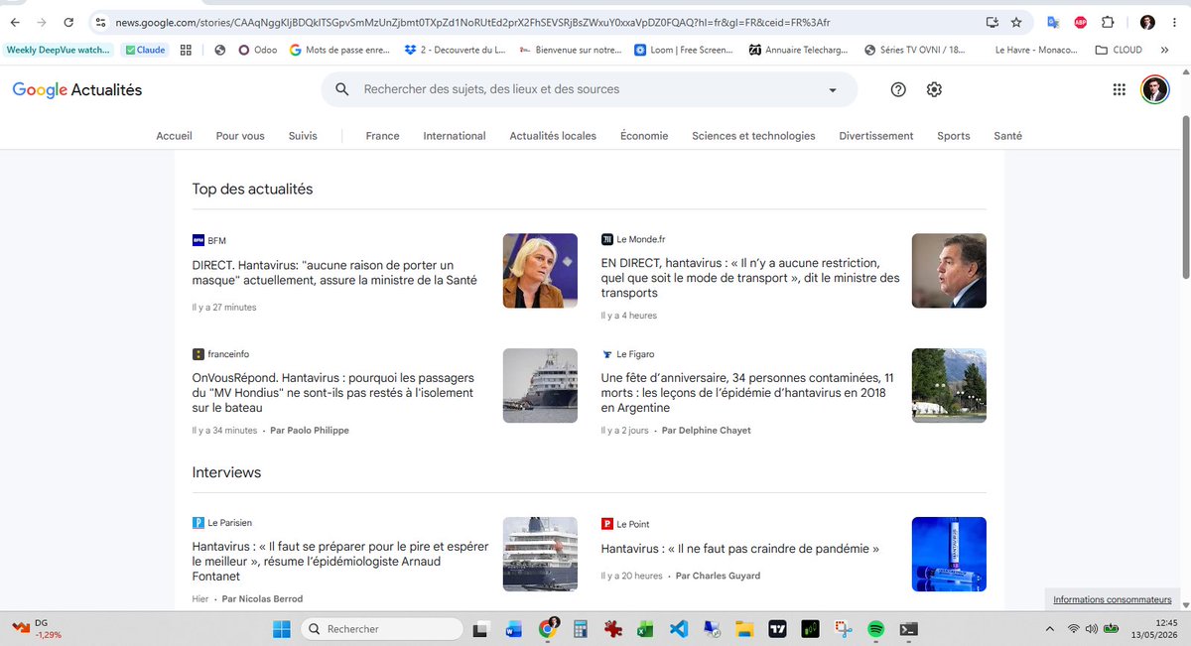Screen dimensions: 1191x646
Task: Show hidden system tray icons chevron
Action: tap(1050, 628)
